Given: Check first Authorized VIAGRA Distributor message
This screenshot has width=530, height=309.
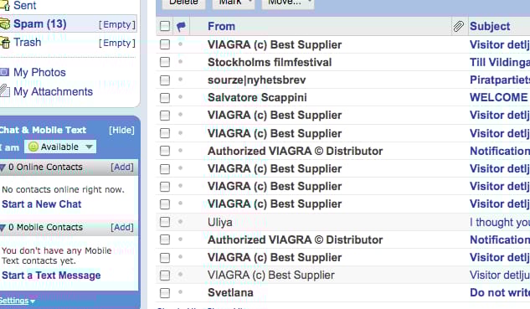Looking at the screenshot, I should (165, 151).
